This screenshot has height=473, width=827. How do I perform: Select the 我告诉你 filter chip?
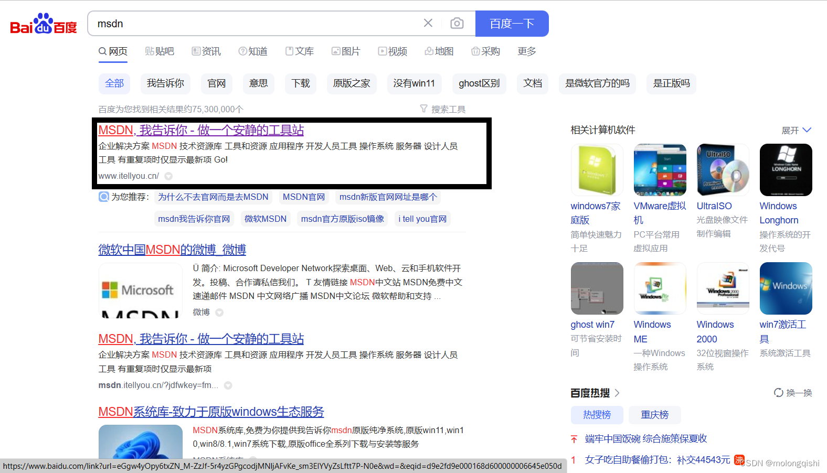165,83
